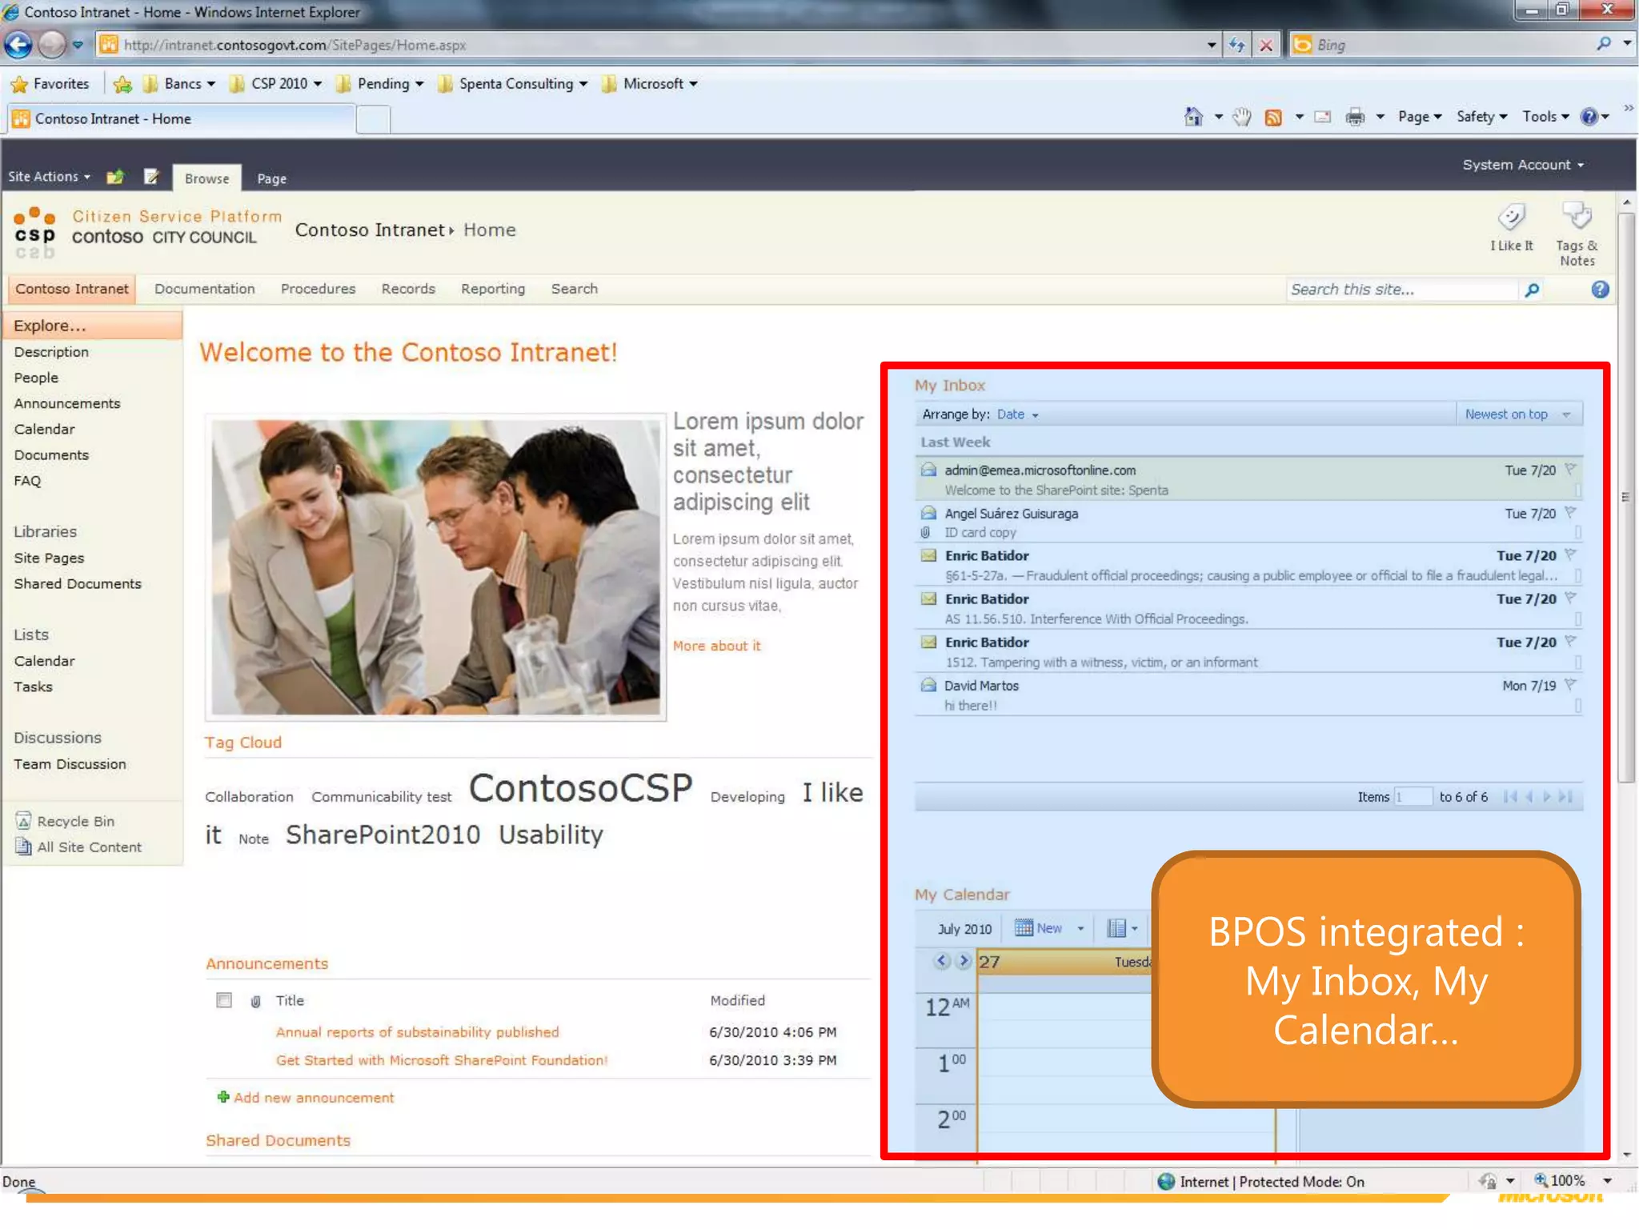Image resolution: width=1639 pixels, height=1229 pixels.
Task: Open the address bar dropdown arrow
Action: click(x=1212, y=46)
